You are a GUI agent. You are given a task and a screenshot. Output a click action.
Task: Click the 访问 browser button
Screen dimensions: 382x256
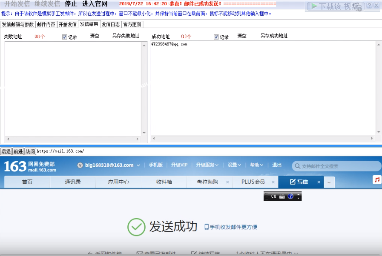(x=30, y=151)
